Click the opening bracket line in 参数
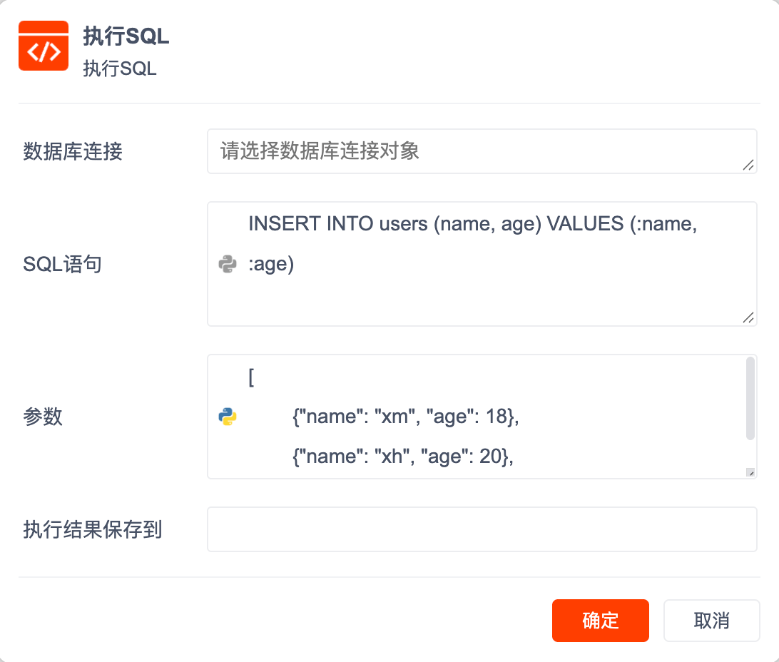Viewport: 779px width, 662px height. pyautogui.click(x=251, y=377)
